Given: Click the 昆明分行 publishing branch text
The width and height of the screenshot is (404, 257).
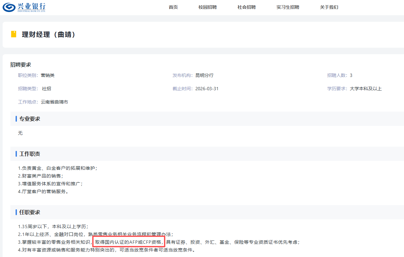Looking at the screenshot, I should pos(204,75).
